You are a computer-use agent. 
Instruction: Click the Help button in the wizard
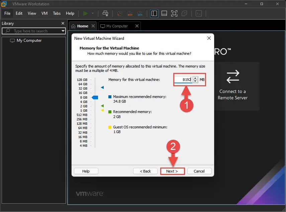click(86, 171)
